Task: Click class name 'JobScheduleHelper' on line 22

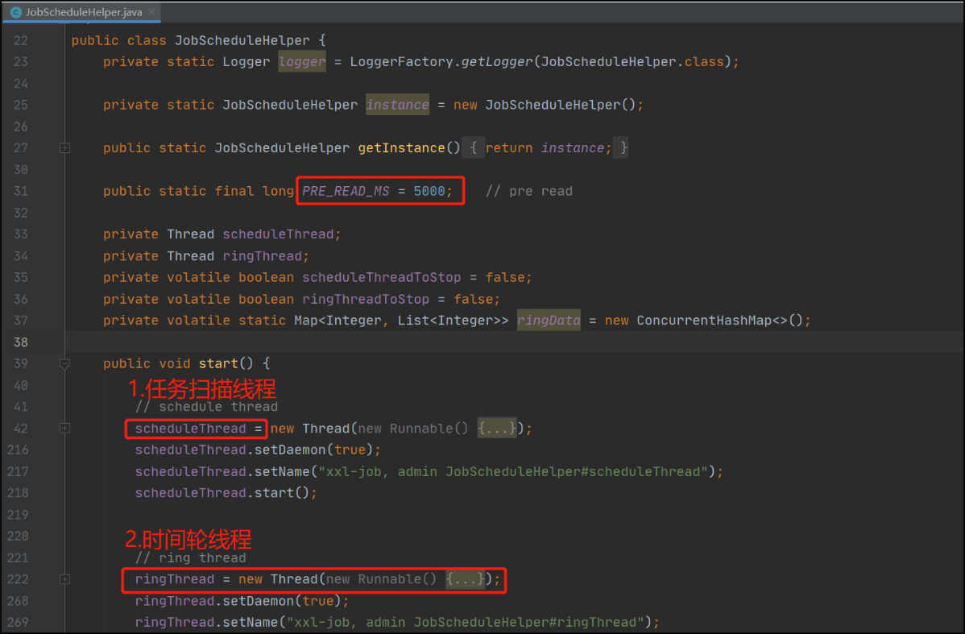Action: tap(242, 40)
